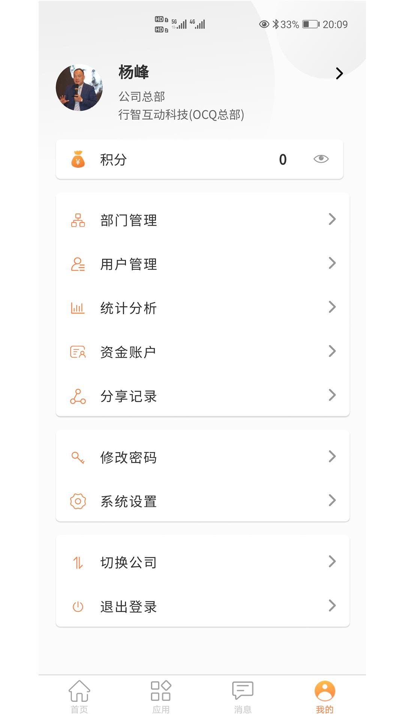This screenshot has width=405, height=720.
Task: Tap the user management person icon
Action: [78, 264]
